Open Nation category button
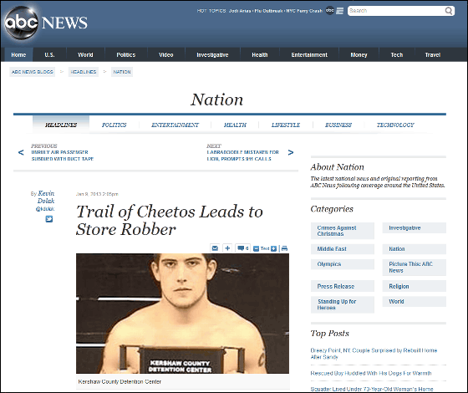This screenshot has height=393, width=468. (x=414, y=249)
